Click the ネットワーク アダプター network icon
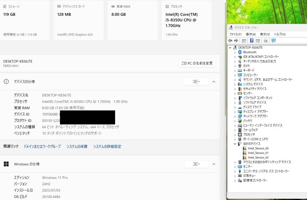Viewport: 307px width, 200px height. point(240,116)
